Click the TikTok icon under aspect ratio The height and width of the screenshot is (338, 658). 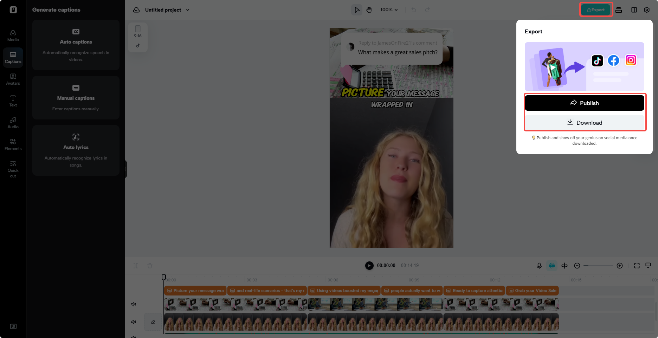tap(138, 45)
